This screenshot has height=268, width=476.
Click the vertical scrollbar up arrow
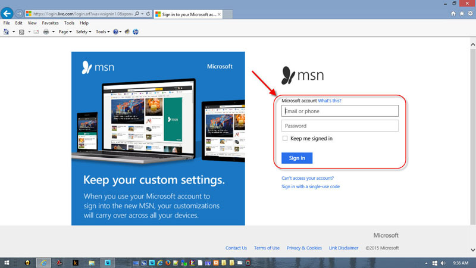(473, 45)
